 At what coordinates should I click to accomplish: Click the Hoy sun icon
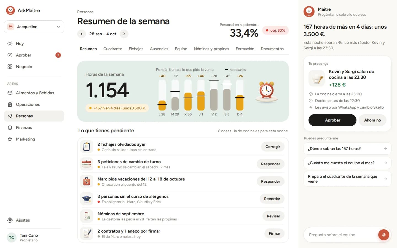[10, 44]
